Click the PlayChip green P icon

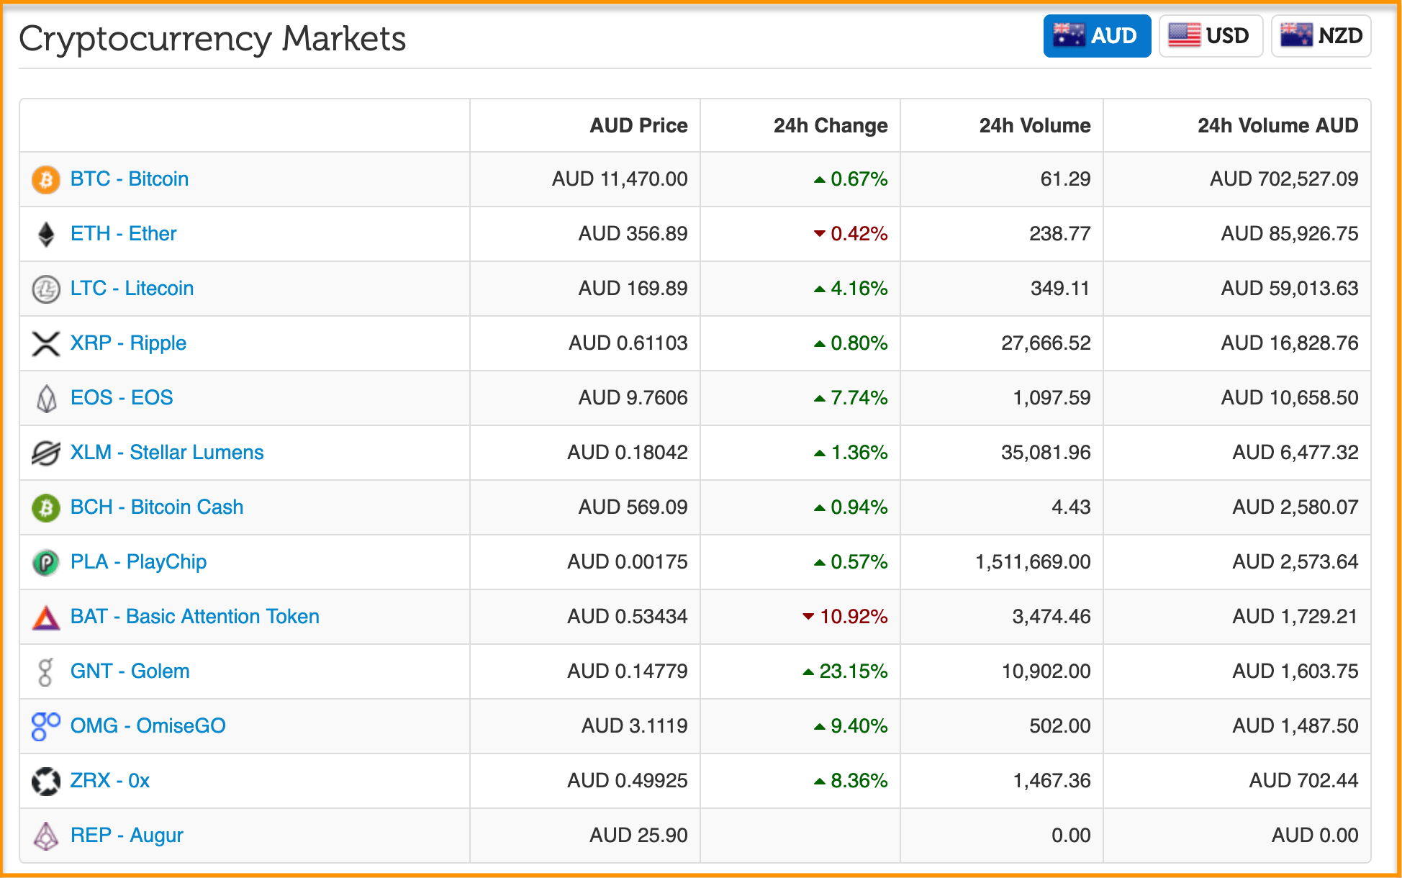[46, 562]
